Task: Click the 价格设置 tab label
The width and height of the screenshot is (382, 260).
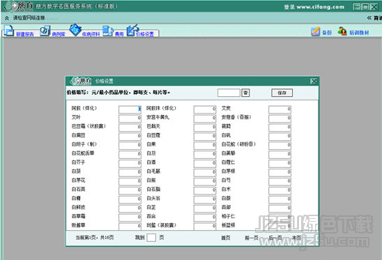Action: pos(145,34)
